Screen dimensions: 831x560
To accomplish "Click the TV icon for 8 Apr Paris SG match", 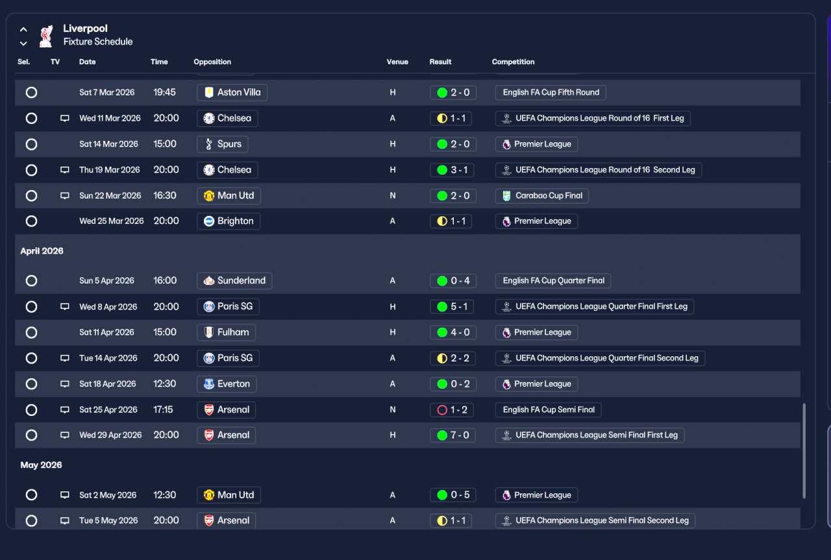I will click(x=65, y=307).
